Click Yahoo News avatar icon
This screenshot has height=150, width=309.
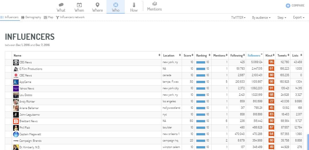pyautogui.click(x=16, y=88)
